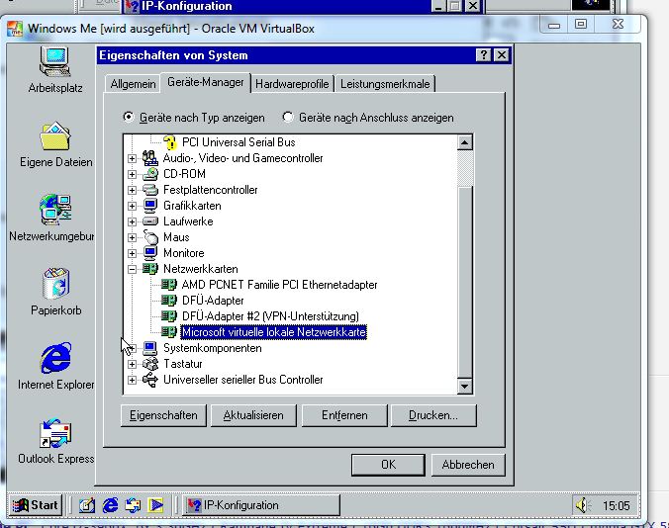Expand the Monitore tree node
The width and height of the screenshot is (669, 528).
tap(132, 253)
